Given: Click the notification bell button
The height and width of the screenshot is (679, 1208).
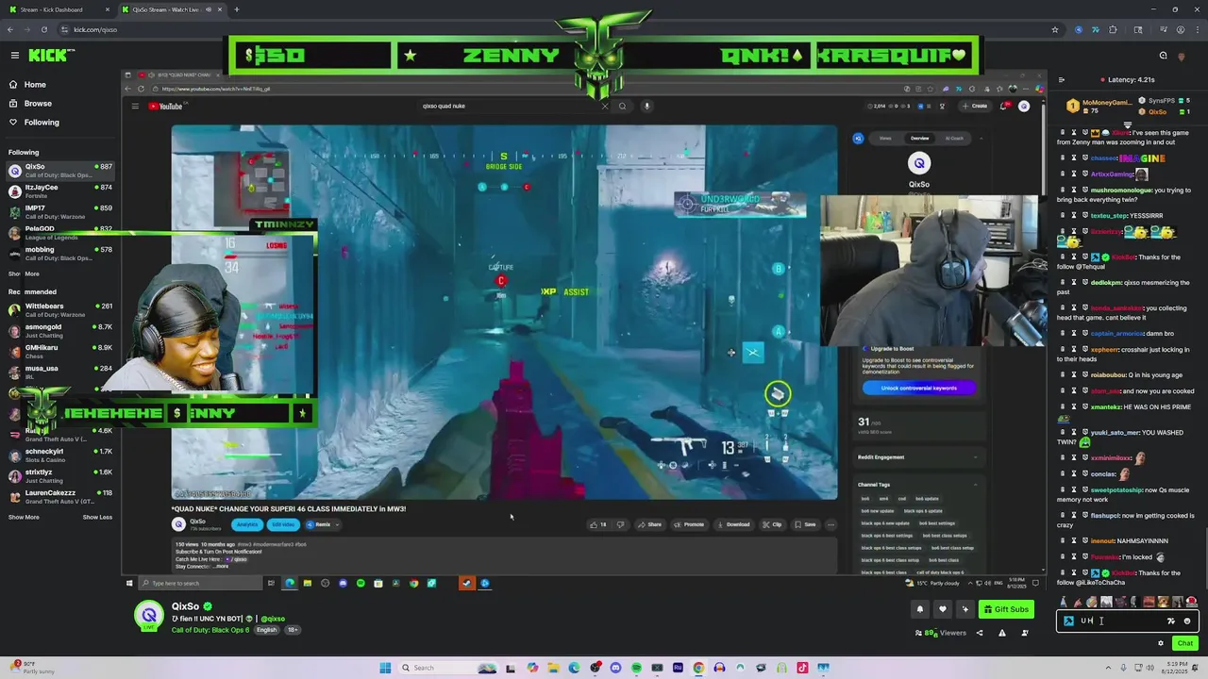Looking at the screenshot, I should point(920,609).
